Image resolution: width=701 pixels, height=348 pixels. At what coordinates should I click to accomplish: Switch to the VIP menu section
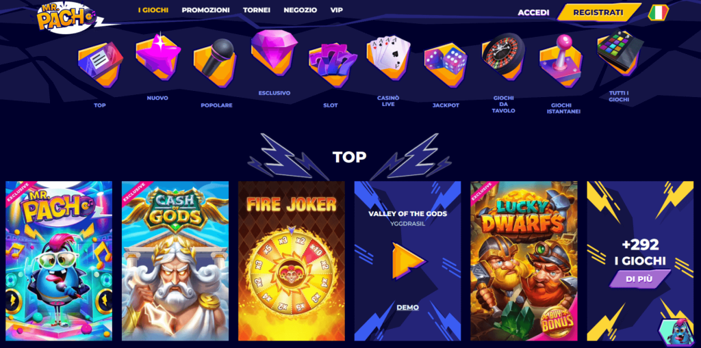pyautogui.click(x=337, y=10)
